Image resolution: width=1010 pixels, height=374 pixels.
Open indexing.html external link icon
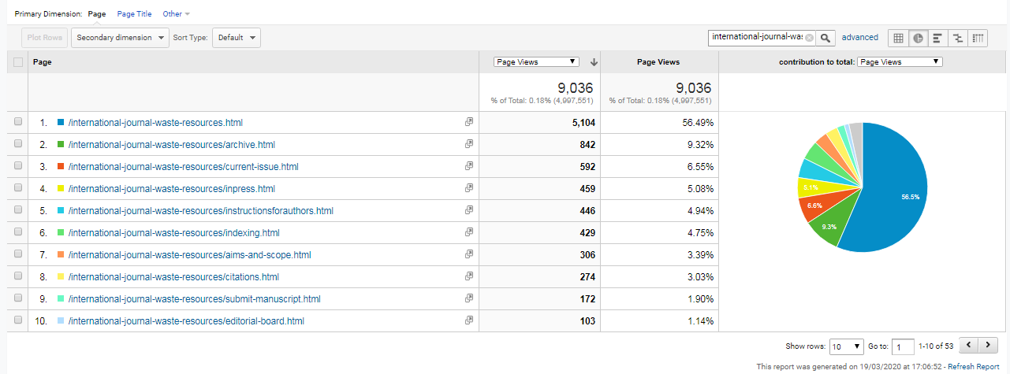pos(469,232)
